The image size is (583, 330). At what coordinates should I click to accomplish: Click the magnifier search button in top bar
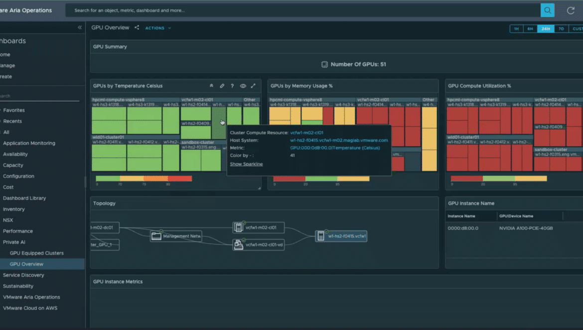coord(547,10)
